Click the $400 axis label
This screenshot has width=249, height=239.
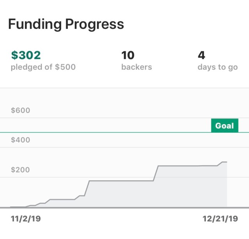click(x=21, y=140)
